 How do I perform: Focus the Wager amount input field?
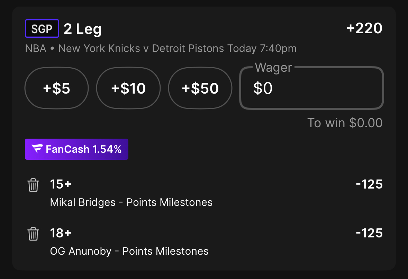pos(311,89)
